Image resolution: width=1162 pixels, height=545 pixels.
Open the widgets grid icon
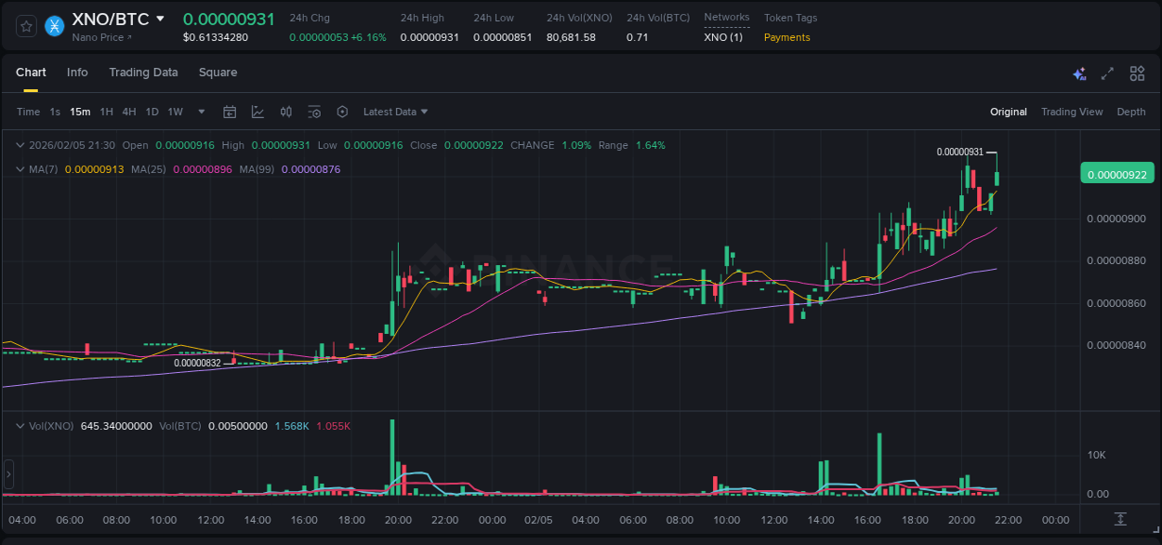point(1137,73)
